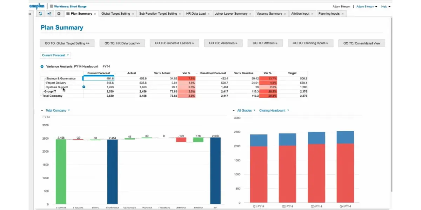
Task: Close the HR Data Load tab
Action: click(208, 14)
